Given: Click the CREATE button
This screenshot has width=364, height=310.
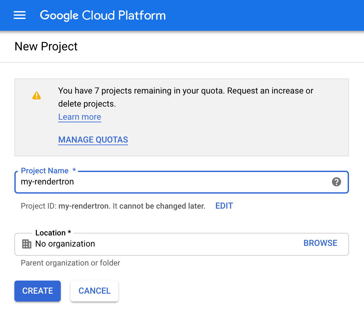Looking at the screenshot, I should [37, 291].
